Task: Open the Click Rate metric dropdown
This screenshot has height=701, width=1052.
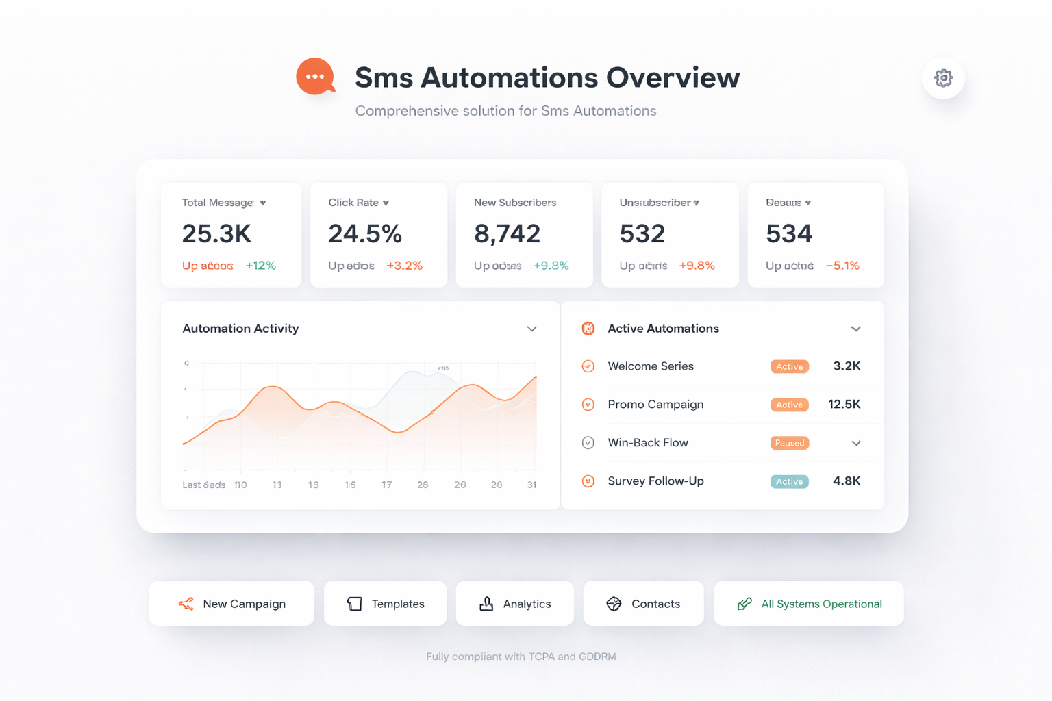Action: tap(386, 203)
